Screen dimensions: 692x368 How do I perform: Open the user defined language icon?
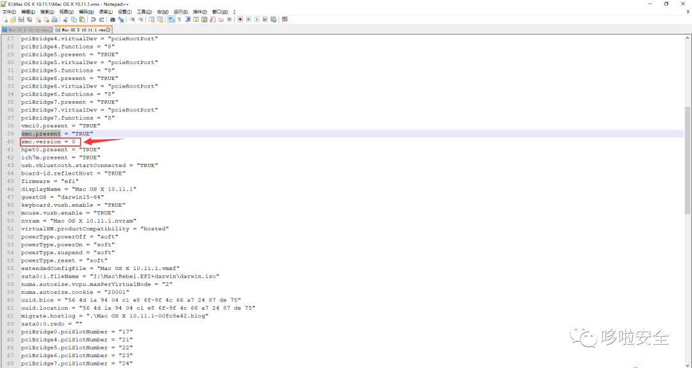pos(196,19)
